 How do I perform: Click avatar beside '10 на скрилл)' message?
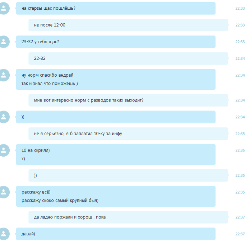coord(4,150)
